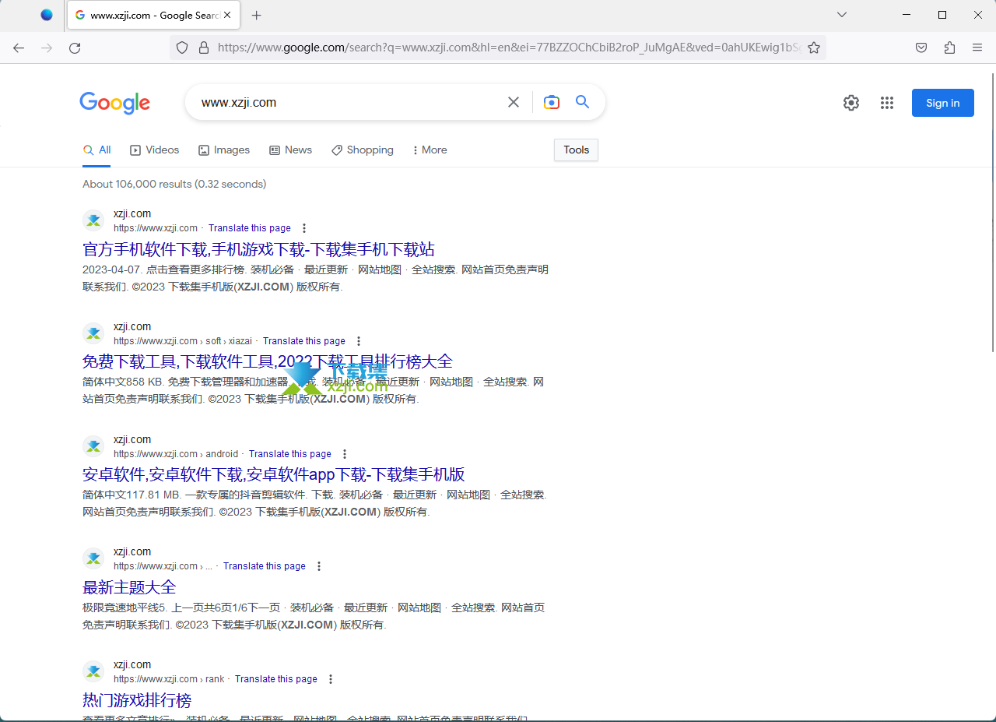Viewport: 996px width, 722px height.
Task: Open result 免费下载工具,下载软件工具
Action: coord(268,361)
